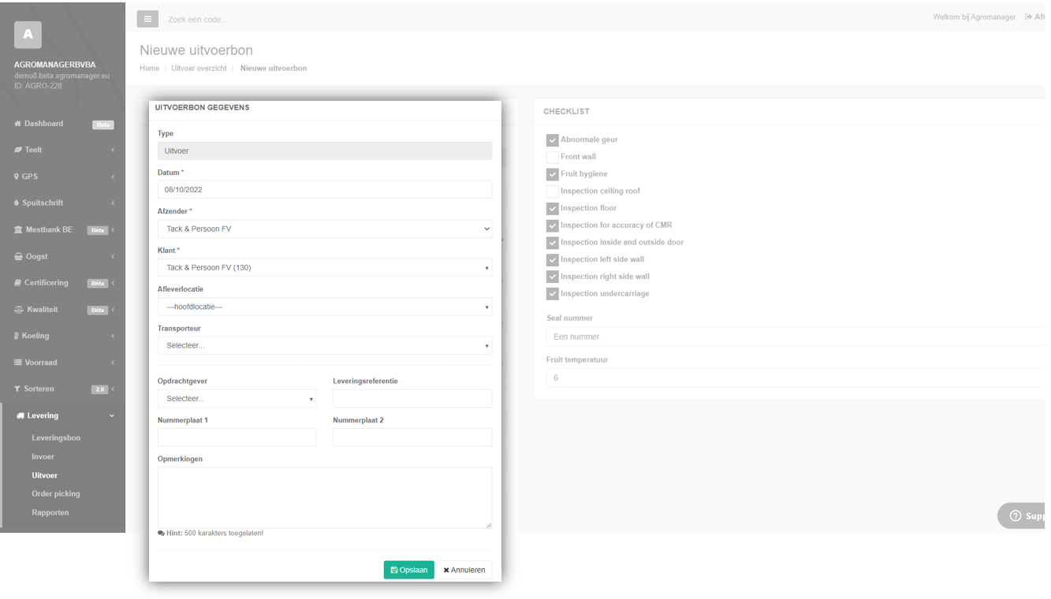Open the Klant dropdown

[325, 267]
